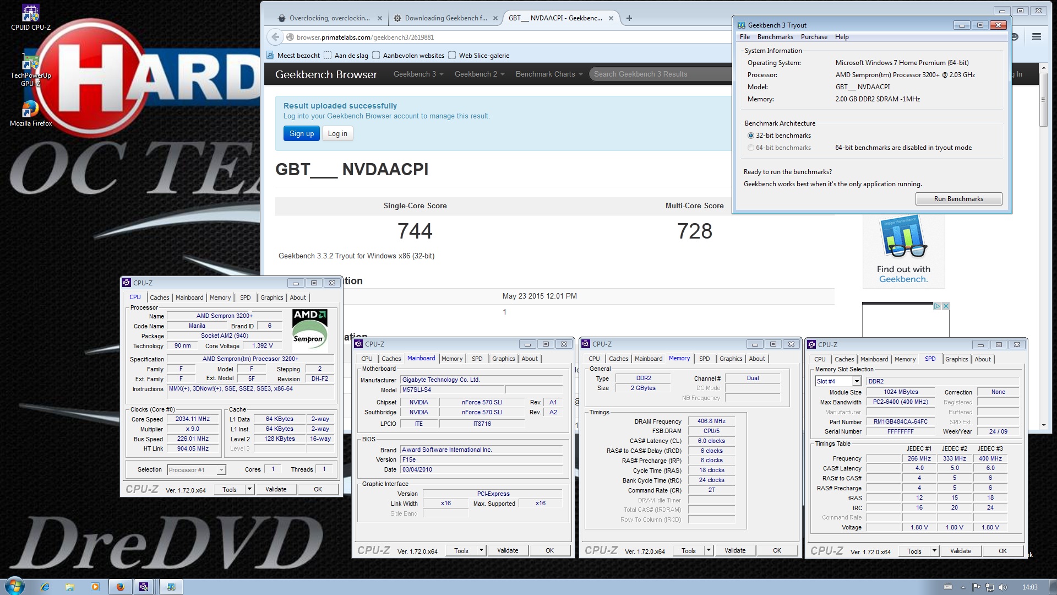Open Windows Explorer from the taskbar

70,587
